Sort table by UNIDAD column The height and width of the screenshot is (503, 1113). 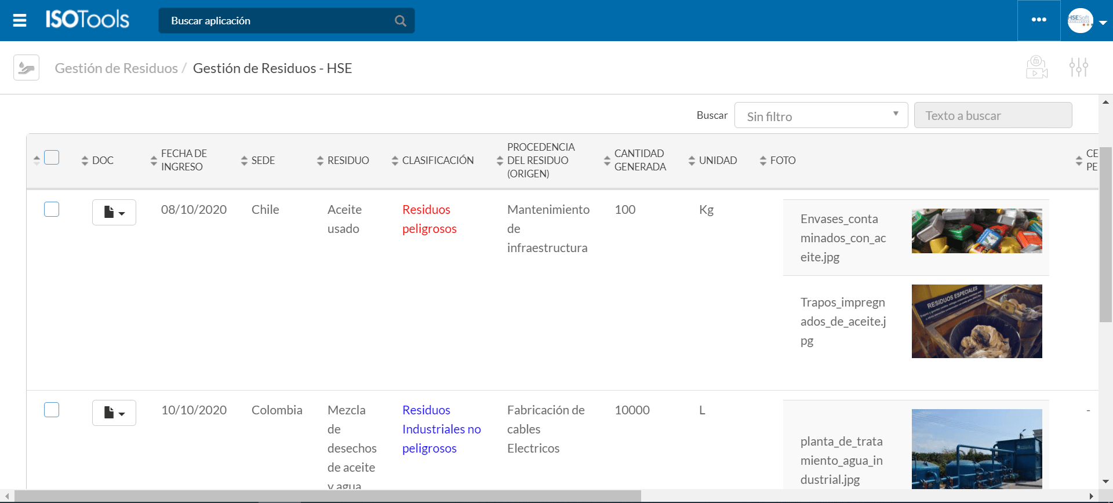692,161
